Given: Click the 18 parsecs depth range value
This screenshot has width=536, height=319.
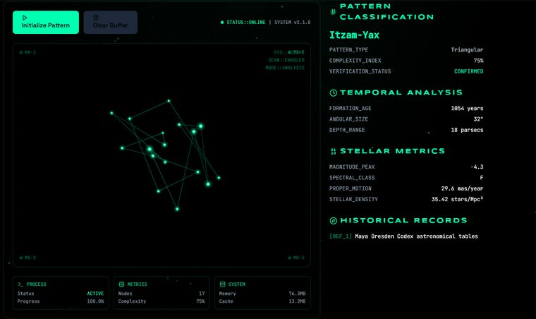Looking at the screenshot, I should [x=467, y=130].
